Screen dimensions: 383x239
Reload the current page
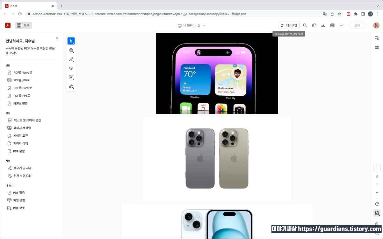click(x=20, y=14)
